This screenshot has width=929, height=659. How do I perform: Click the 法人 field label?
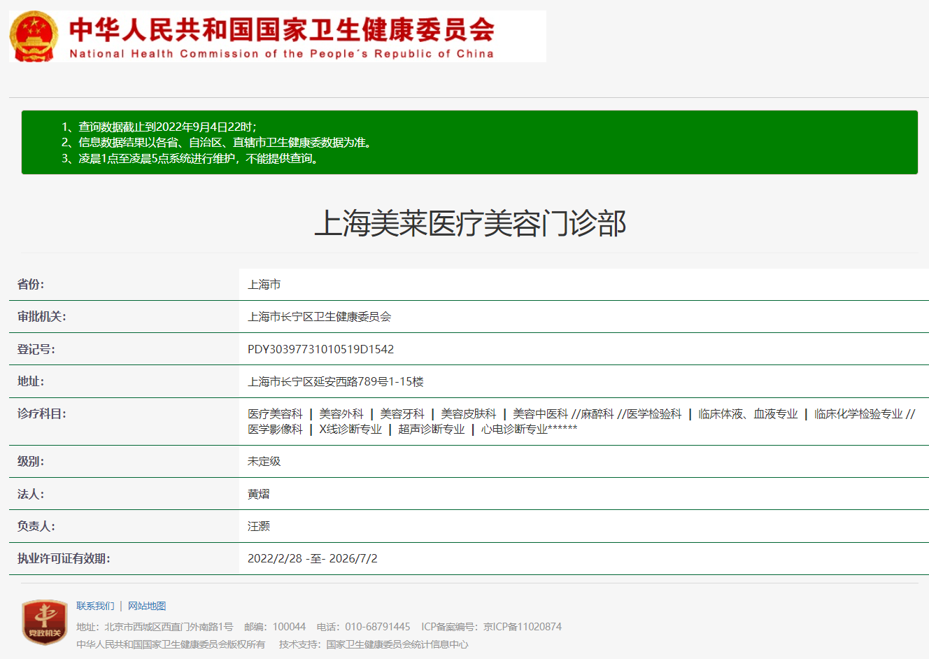31,494
